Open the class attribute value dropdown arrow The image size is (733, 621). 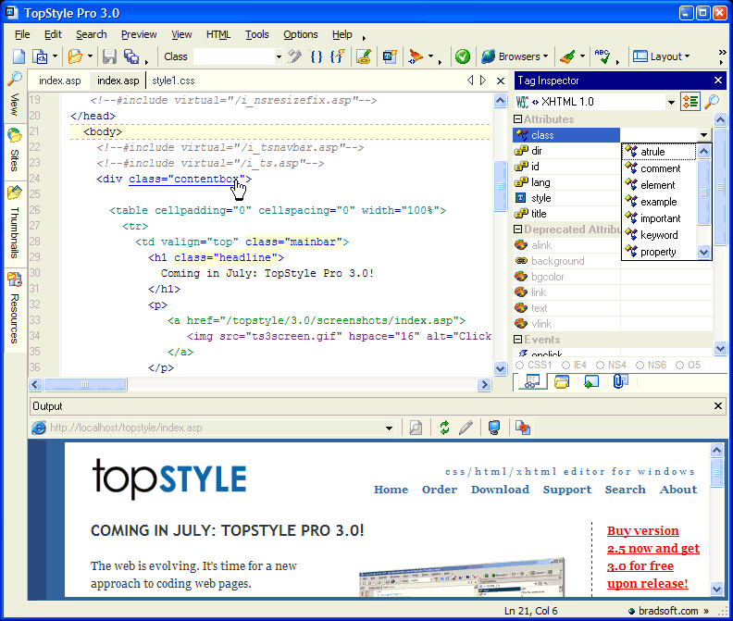tap(703, 135)
